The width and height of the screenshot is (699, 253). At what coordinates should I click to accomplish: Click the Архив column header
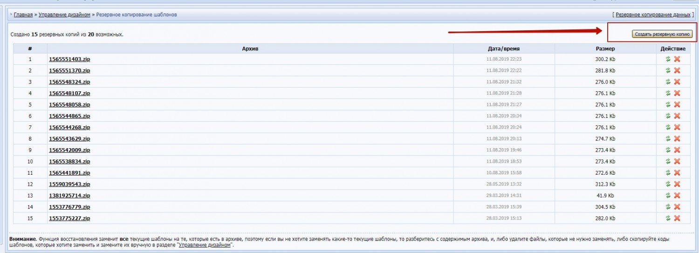pyautogui.click(x=250, y=48)
